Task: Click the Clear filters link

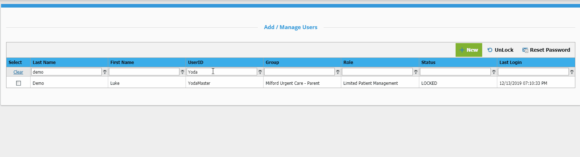Action: click(x=18, y=72)
